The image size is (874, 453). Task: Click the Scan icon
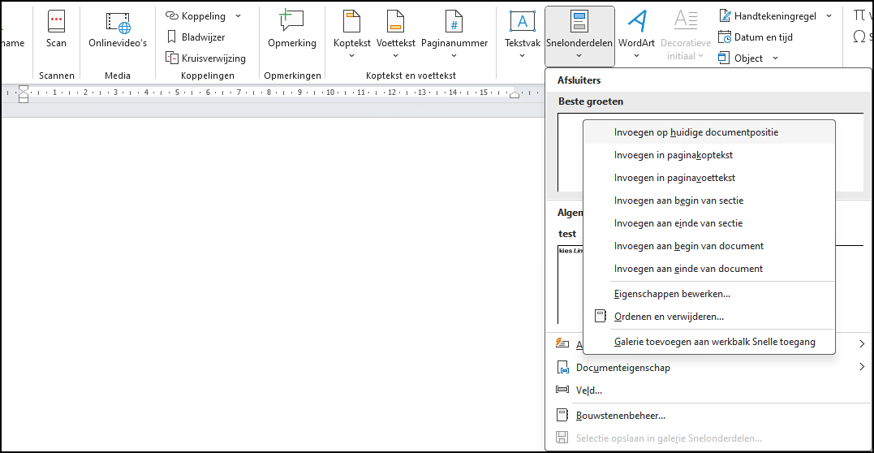[56, 21]
